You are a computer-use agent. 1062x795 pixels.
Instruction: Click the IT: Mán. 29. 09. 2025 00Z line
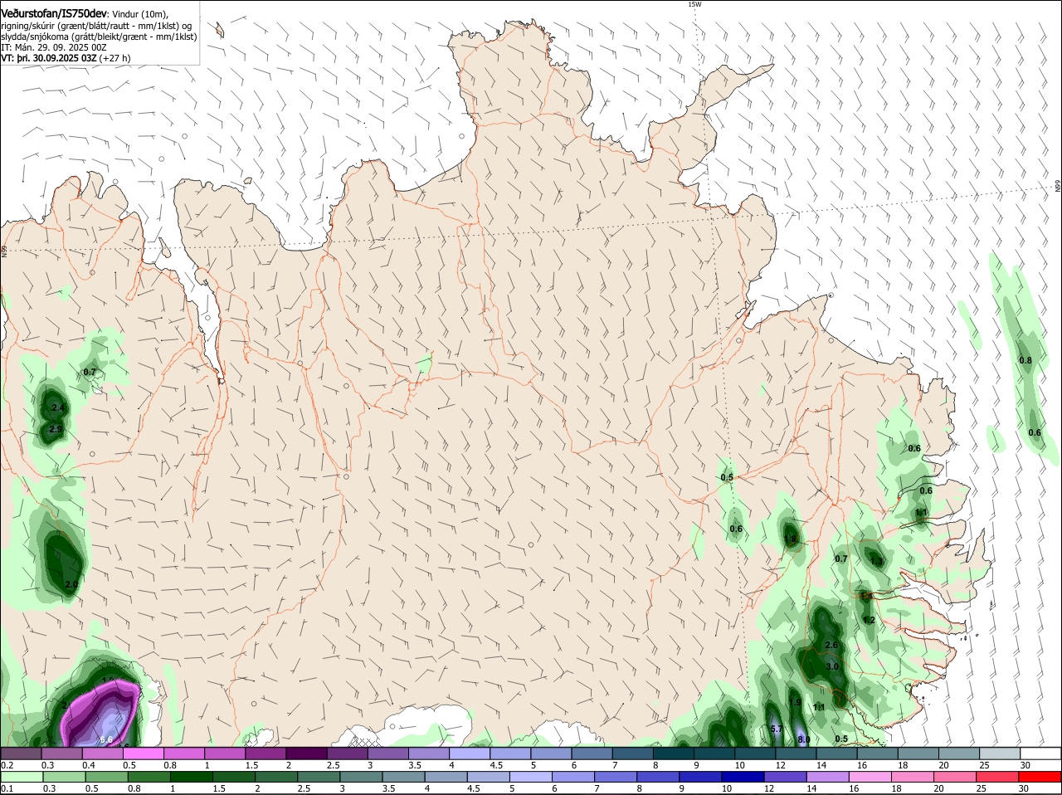[54, 47]
